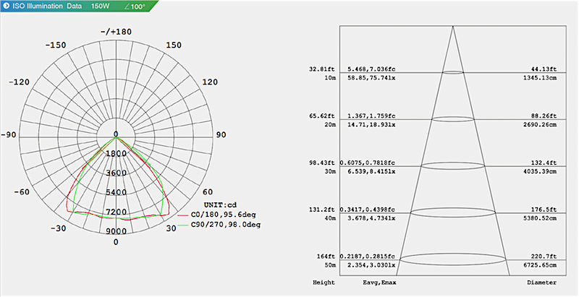Click the 7200 candela ring value
The height and width of the screenshot is (297, 579).
point(116,212)
